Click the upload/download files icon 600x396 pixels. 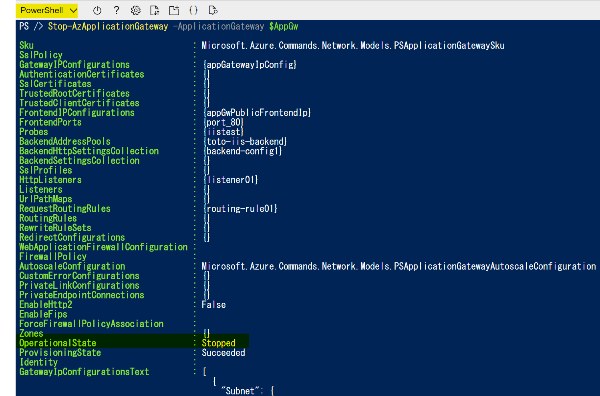point(155,10)
